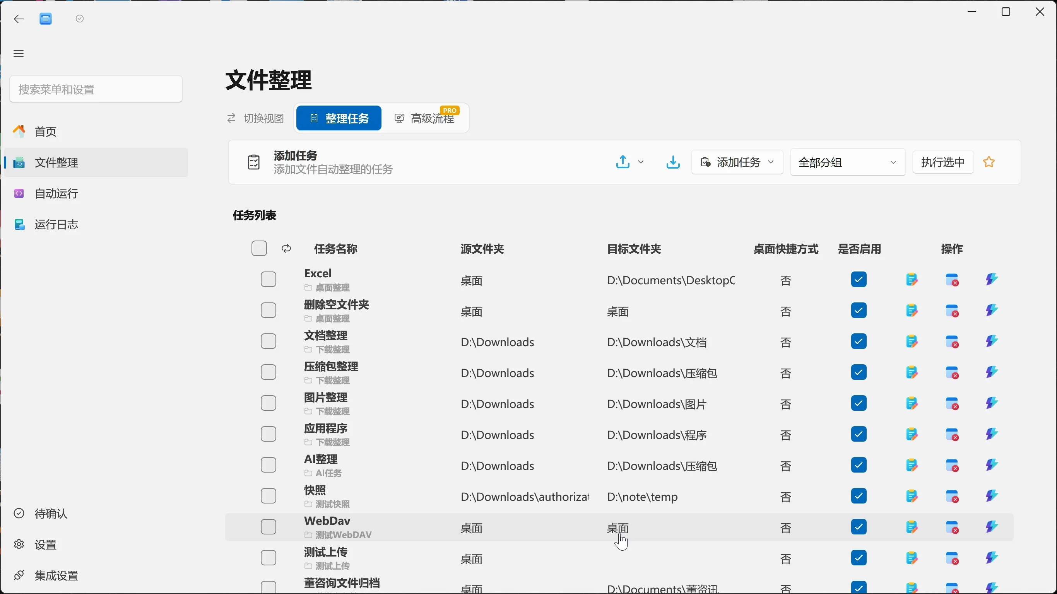Delete the 图片整理 task
Screen dimensions: 1057x594
pos(953,404)
